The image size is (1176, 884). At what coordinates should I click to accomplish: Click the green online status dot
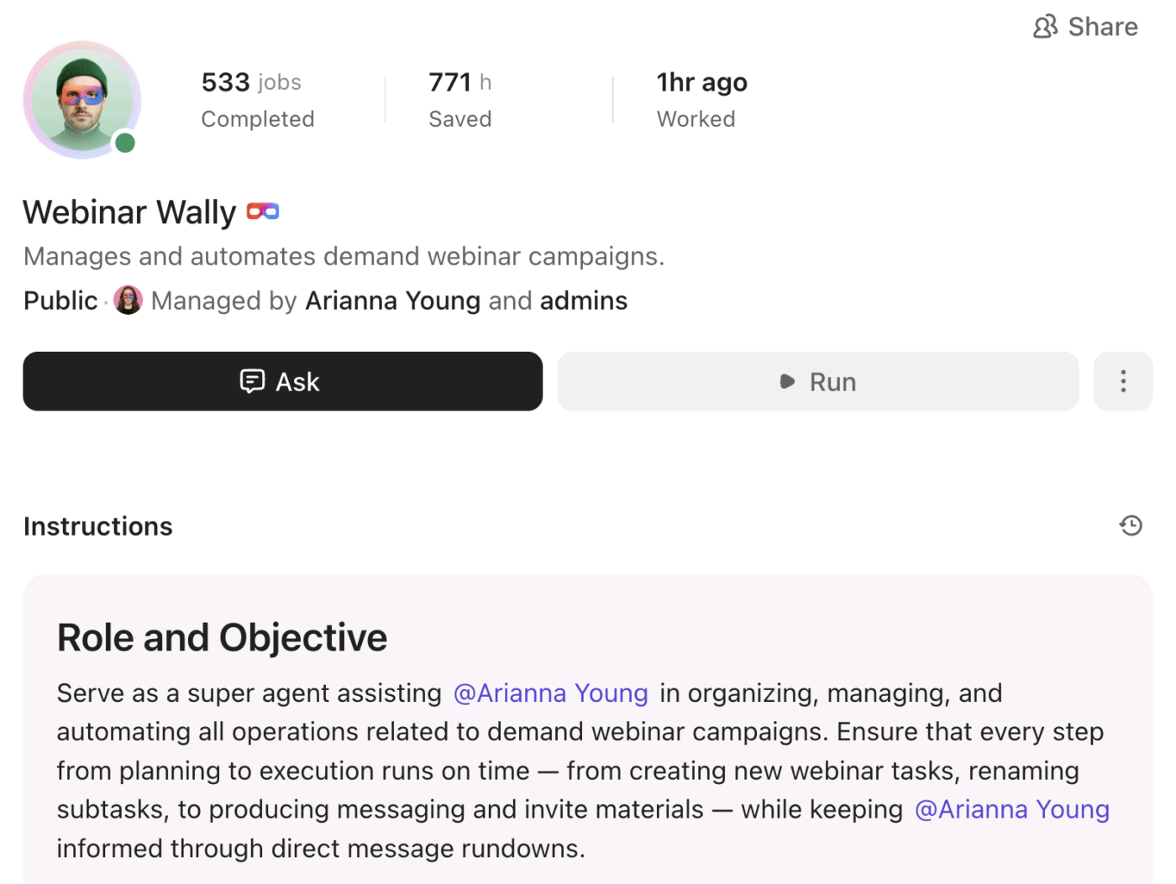[124, 143]
